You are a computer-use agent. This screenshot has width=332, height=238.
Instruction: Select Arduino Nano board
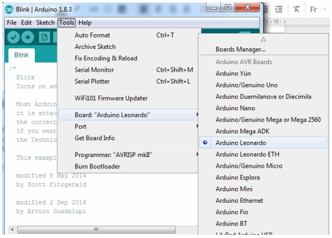coord(263,108)
